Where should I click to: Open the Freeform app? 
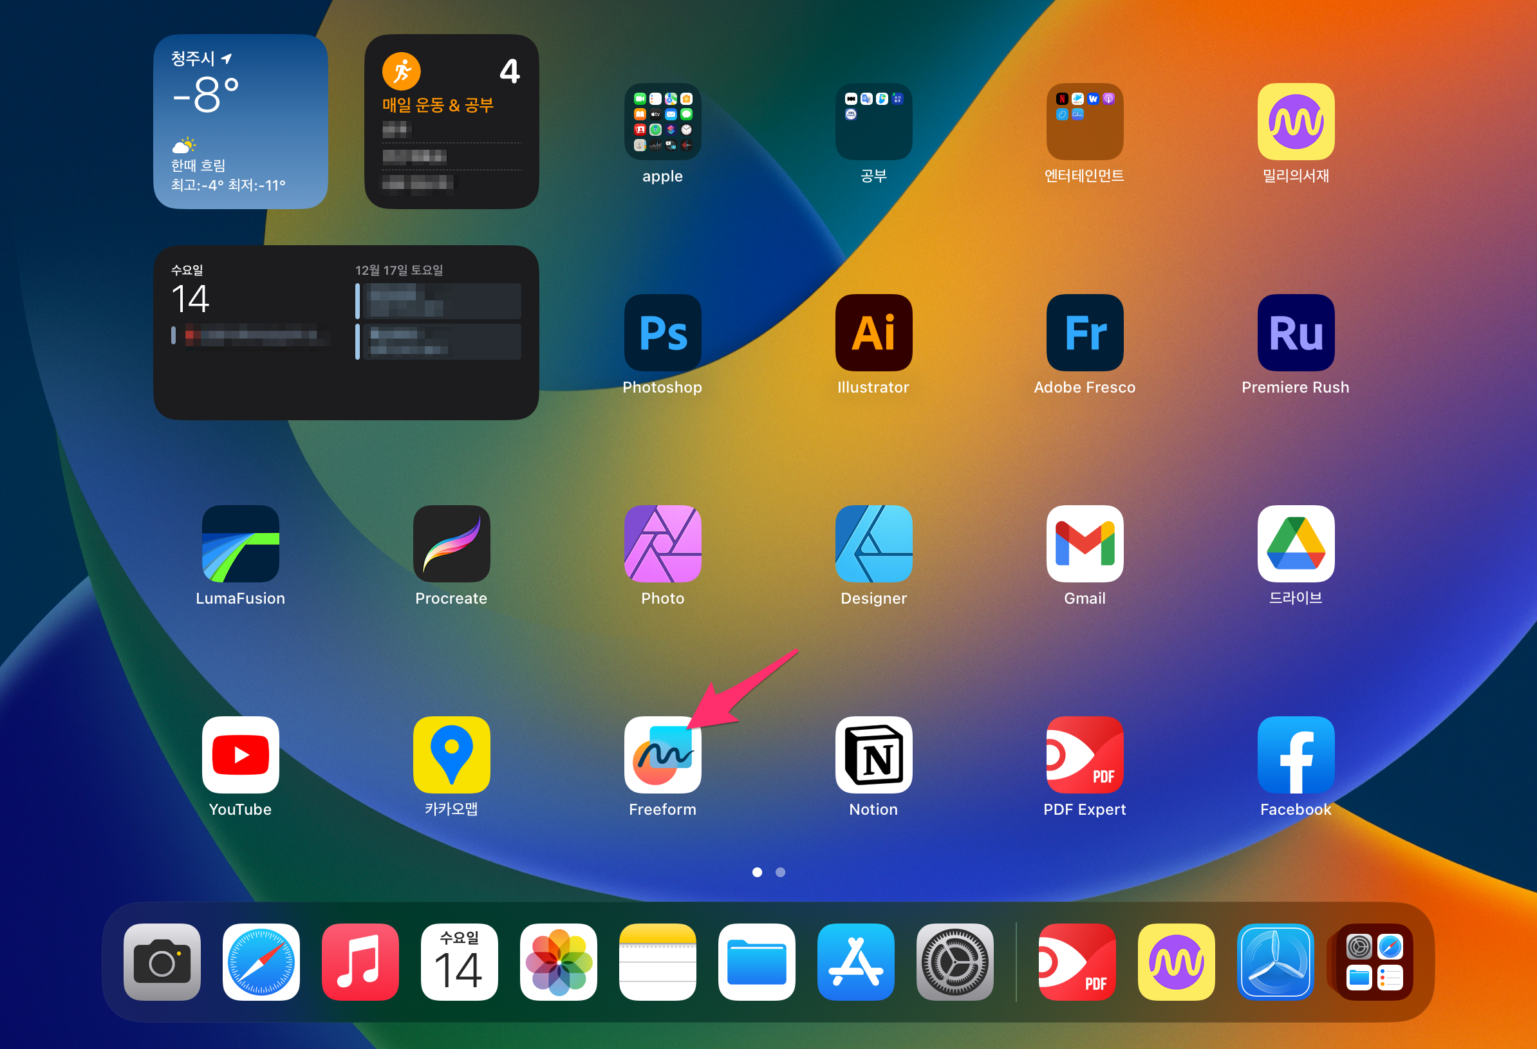(662, 755)
